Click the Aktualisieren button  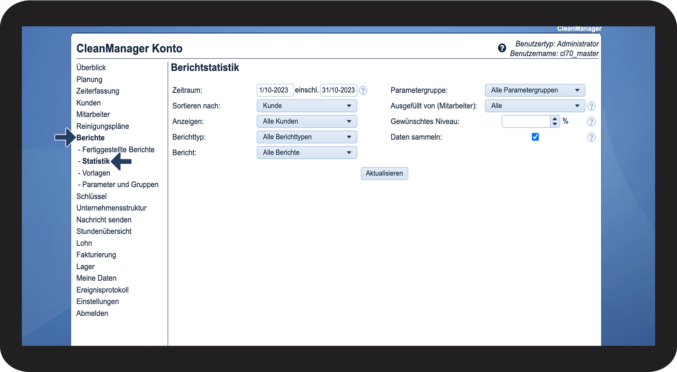pyautogui.click(x=384, y=174)
